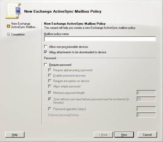Click the password expiration days field
This screenshot has height=142, width=163.
pos(146,109)
